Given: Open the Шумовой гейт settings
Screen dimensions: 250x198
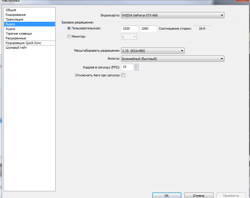Looking at the screenshot, I should pos(29,48).
